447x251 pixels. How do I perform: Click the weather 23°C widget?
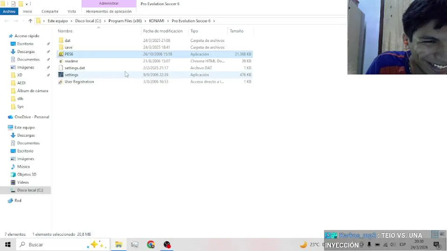click(x=310, y=245)
